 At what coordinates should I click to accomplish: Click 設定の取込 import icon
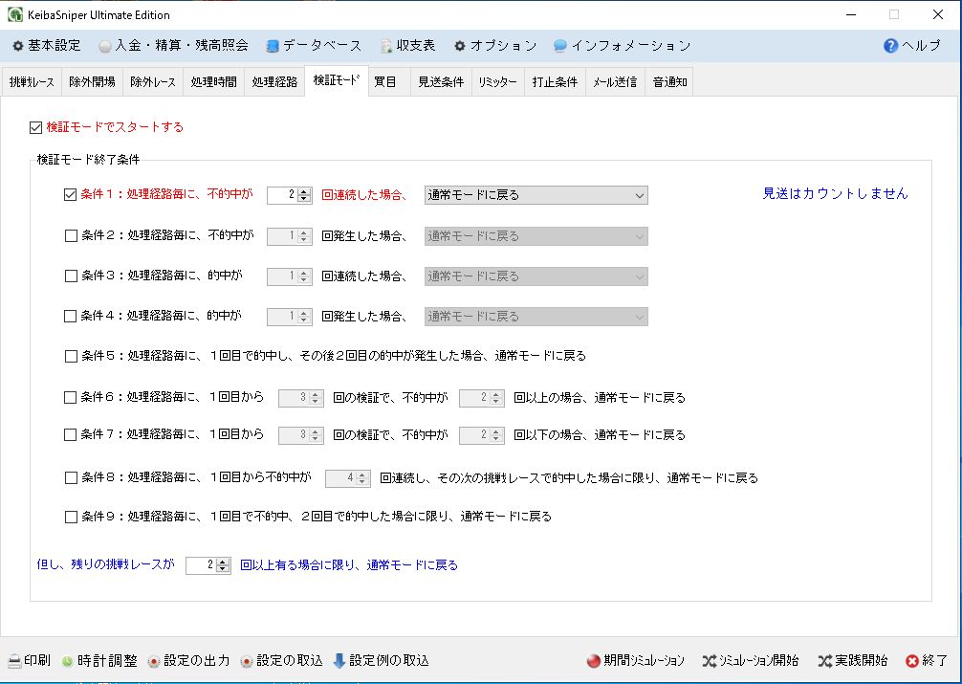(x=247, y=661)
